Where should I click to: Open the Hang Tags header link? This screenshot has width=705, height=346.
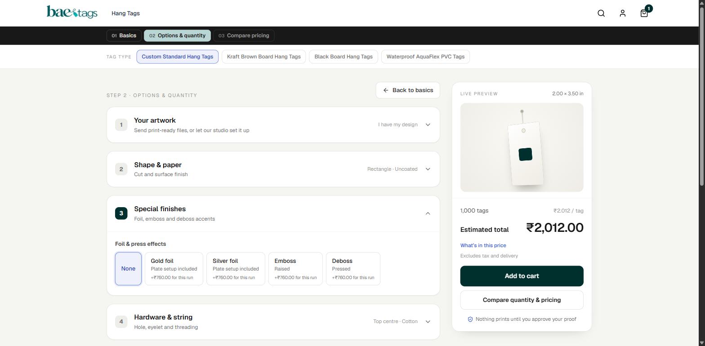(125, 13)
